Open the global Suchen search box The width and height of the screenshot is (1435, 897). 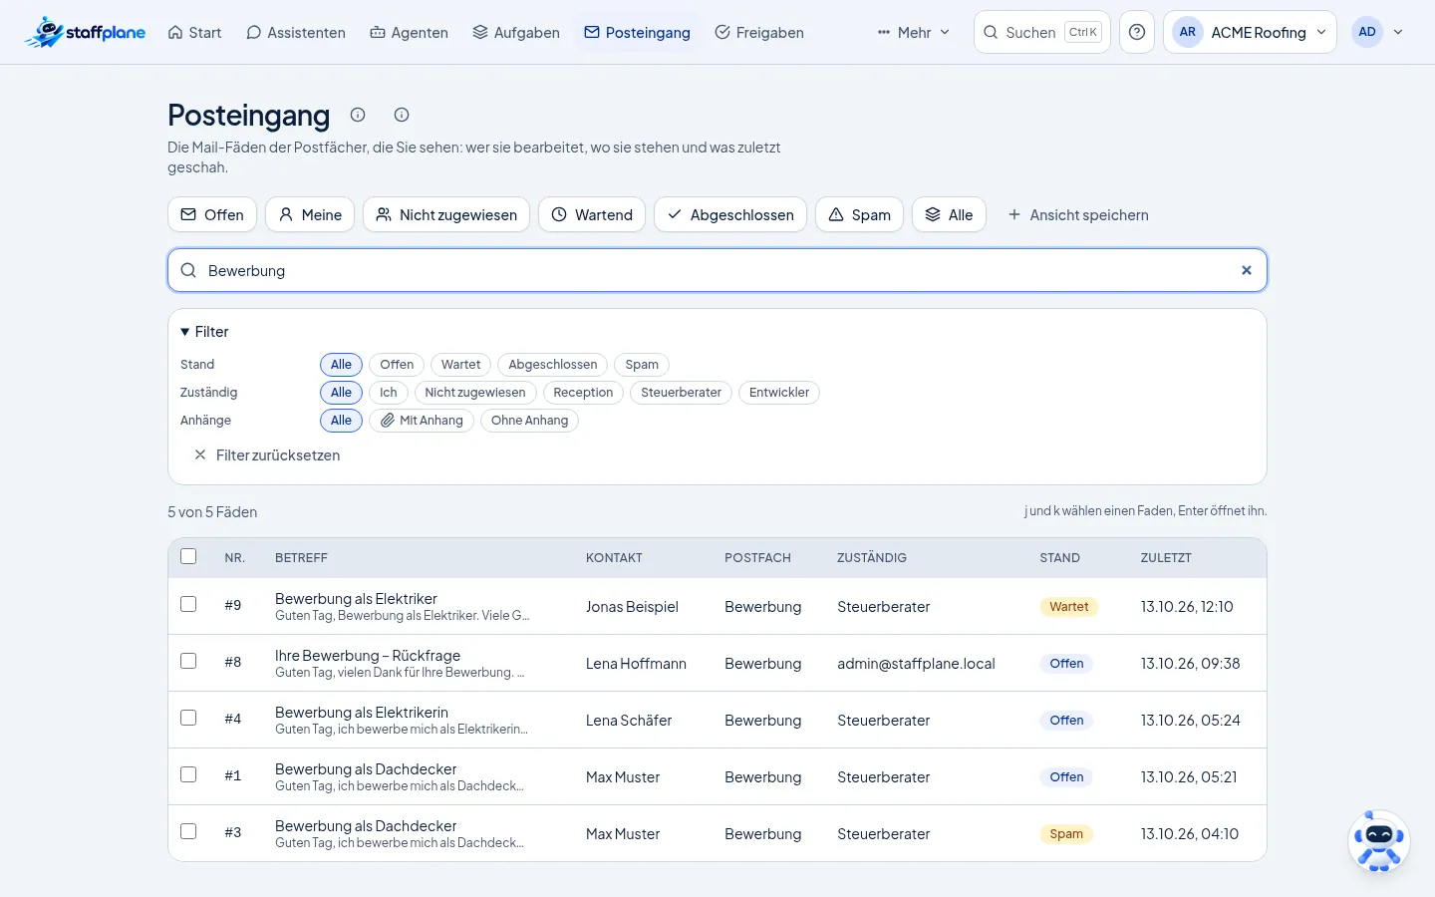tap(1042, 32)
